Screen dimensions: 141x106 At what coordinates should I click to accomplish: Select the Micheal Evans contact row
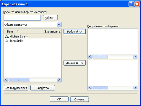33,36
